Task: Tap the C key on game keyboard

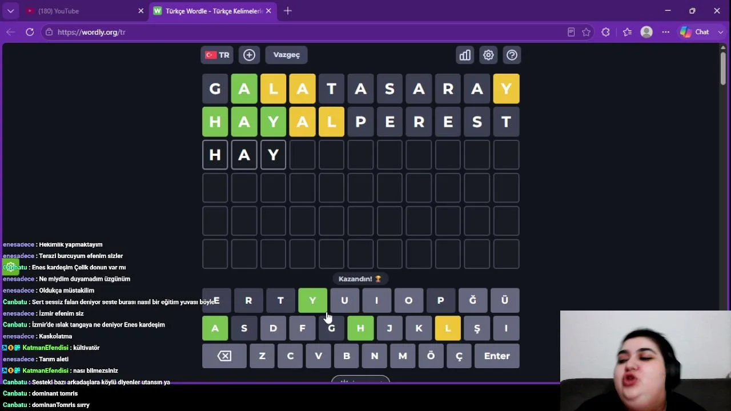Action: (x=290, y=356)
